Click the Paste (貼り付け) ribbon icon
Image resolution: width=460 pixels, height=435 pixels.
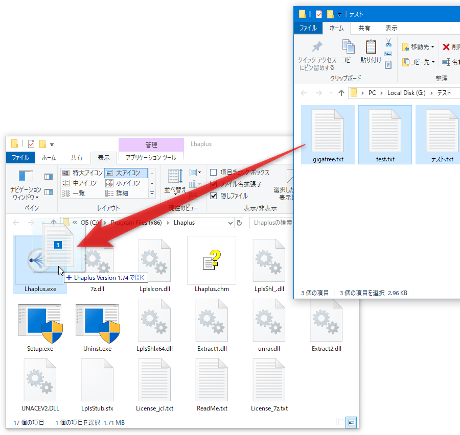click(371, 47)
